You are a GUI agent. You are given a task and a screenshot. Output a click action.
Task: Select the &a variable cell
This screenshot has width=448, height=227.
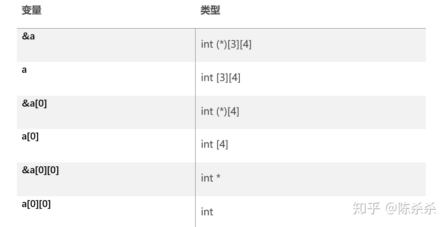[x=29, y=36]
